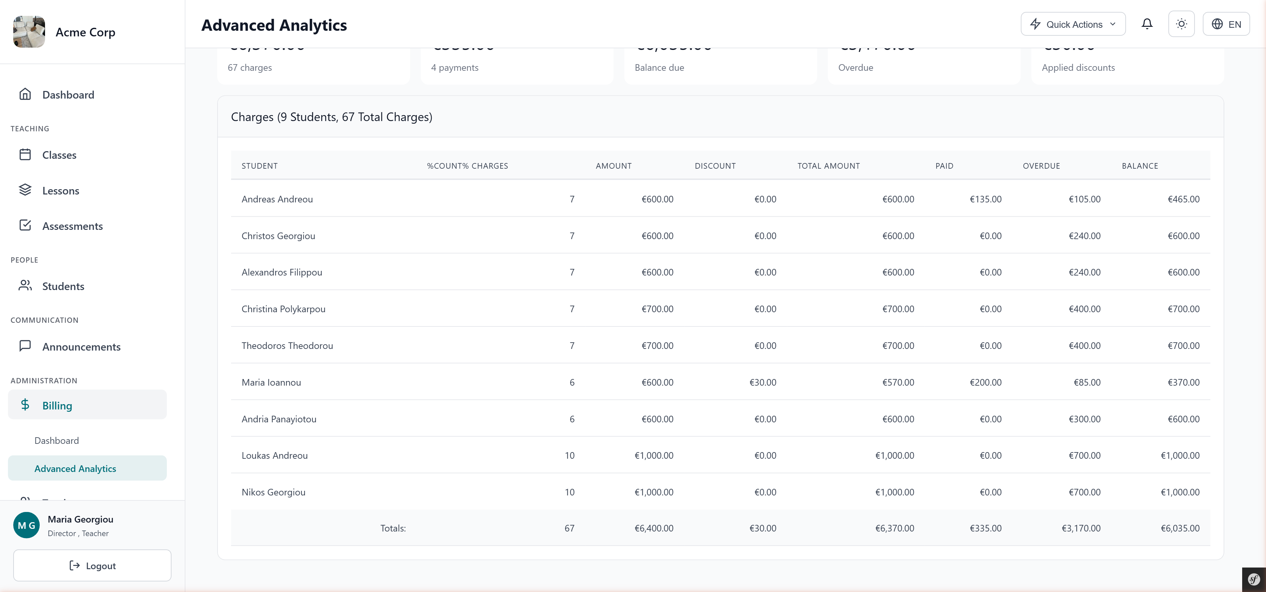Click the Logout arrow icon
This screenshot has width=1266, height=592.
point(74,566)
